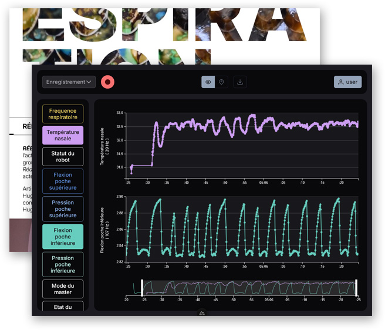The height and width of the screenshot is (330, 385).
Task: Open the user account button
Action: 347,82
